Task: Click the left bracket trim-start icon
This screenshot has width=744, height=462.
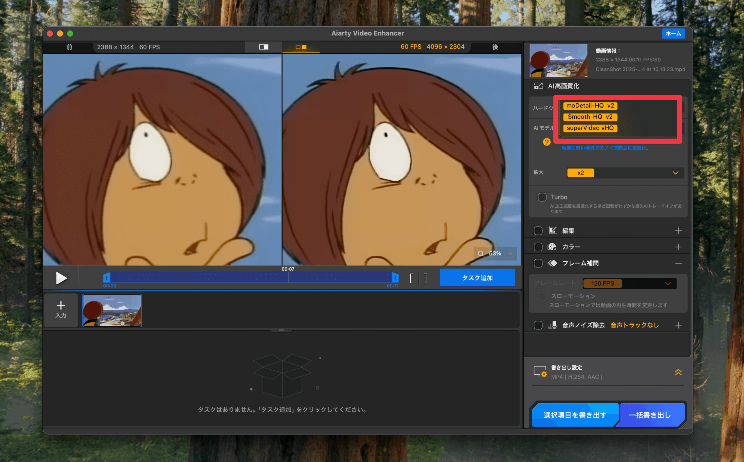Action: click(x=412, y=278)
